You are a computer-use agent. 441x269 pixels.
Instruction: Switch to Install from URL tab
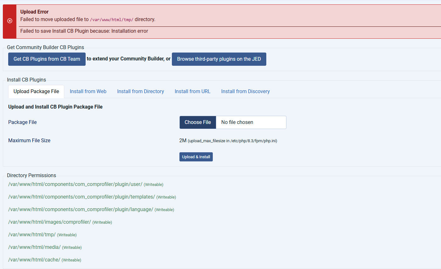pos(193,92)
